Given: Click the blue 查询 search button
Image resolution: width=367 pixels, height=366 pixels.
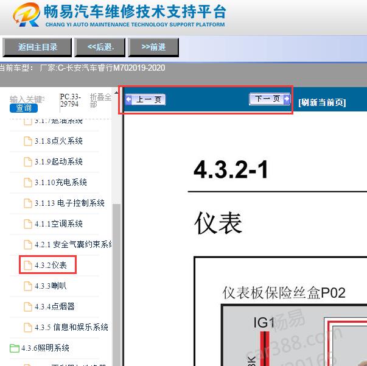Looking at the screenshot, I should 24,108.
